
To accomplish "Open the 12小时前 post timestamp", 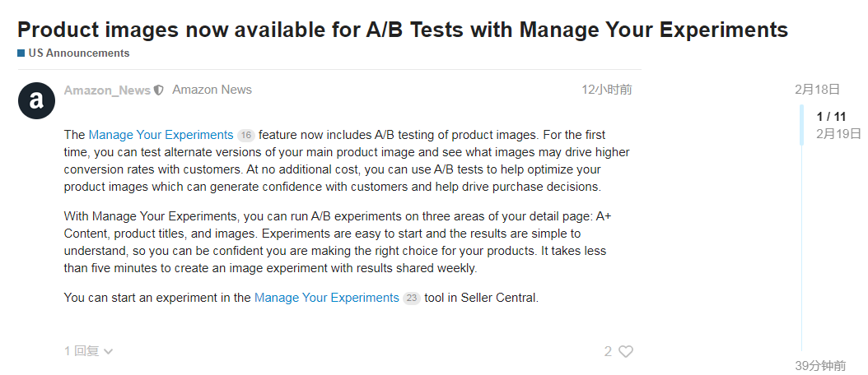I will tap(606, 90).
